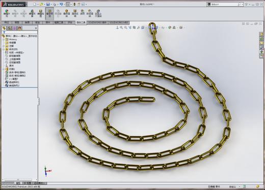Open the dropdown arrow beside the Undo icon
265x190 pixels.
coord(64,5)
